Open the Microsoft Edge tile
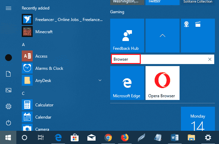 coord(127,83)
